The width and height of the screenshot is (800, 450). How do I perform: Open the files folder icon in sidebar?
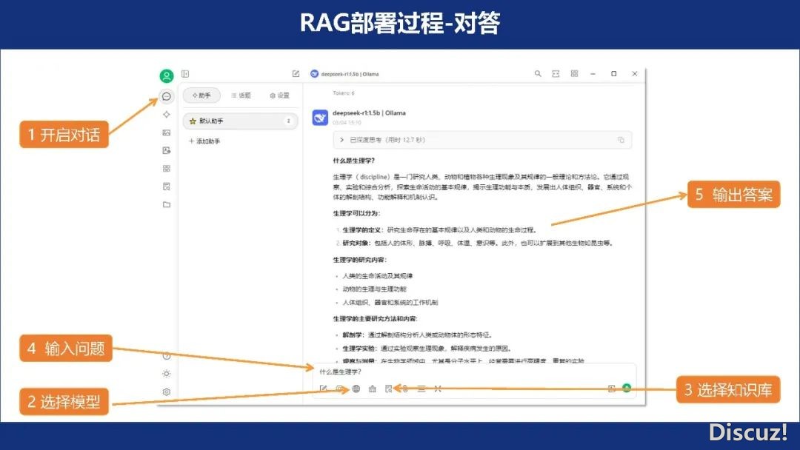click(x=167, y=204)
